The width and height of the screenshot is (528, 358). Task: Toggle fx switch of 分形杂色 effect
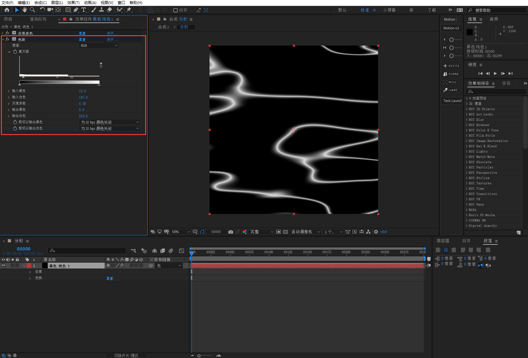tap(7, 33)
